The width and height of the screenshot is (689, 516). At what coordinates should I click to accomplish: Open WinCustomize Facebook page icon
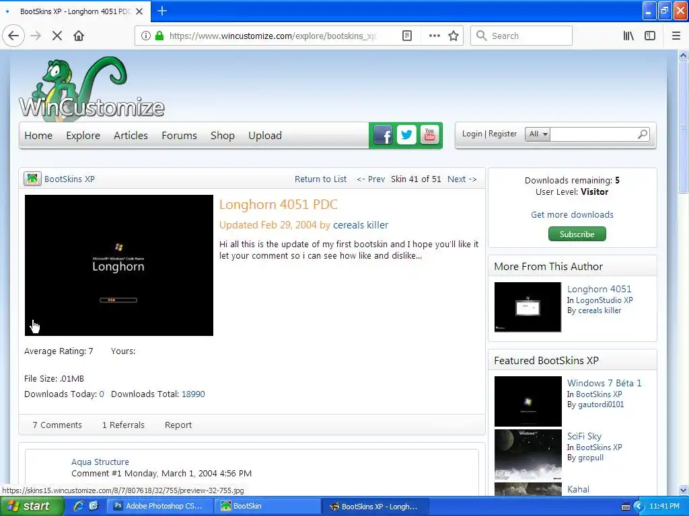[383, 135]
